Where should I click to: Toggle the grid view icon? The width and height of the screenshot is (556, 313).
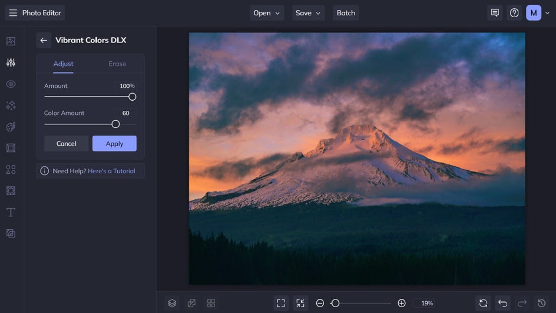[211, 303]
